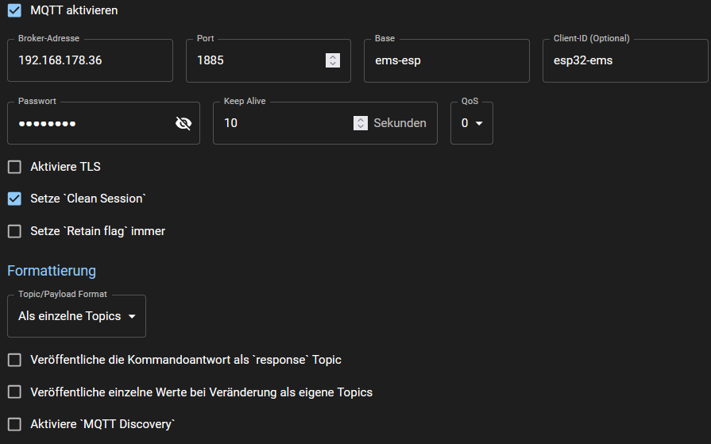Screen dimensions: 711x444
Task: Open the Topic/Payload Format dropdown
Action: click(x=76, y=316)
